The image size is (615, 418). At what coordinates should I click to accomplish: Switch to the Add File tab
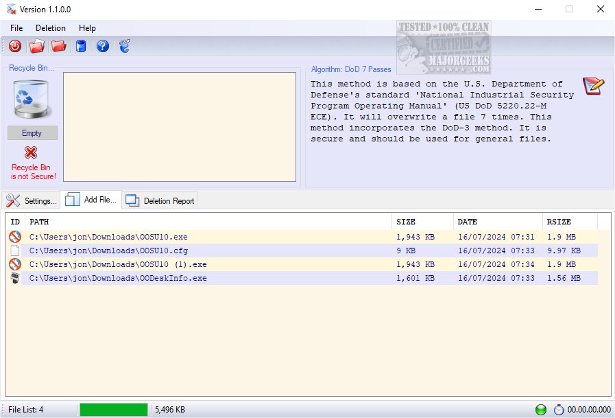[91, 200]
